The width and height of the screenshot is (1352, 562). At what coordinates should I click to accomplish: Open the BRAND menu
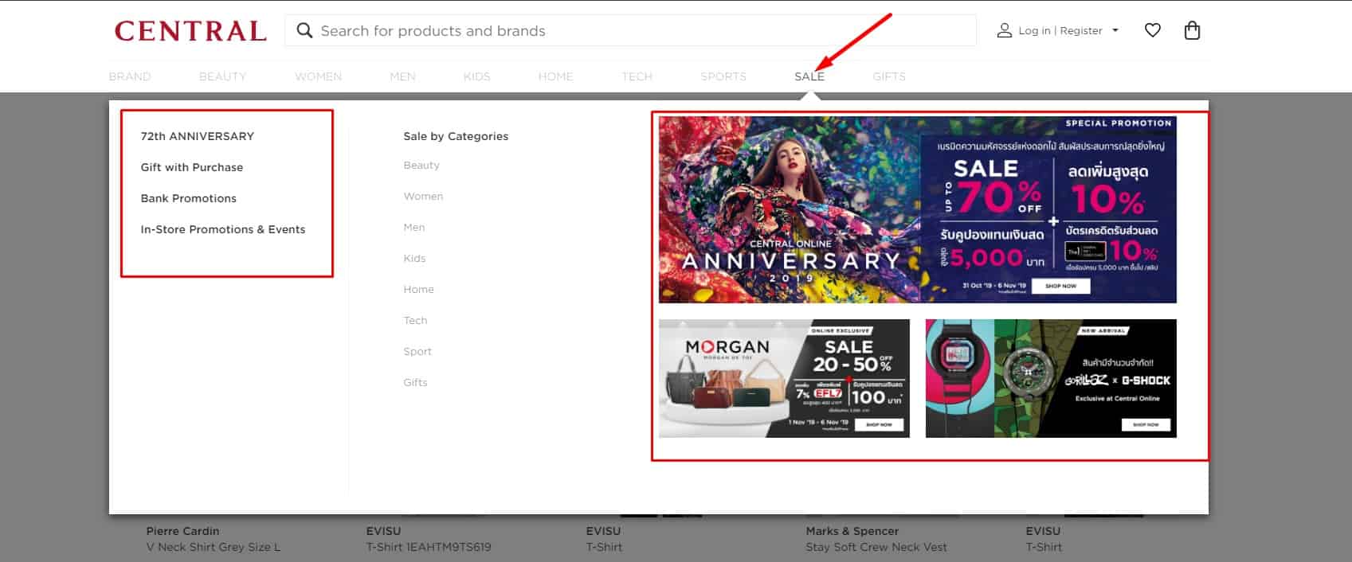(130, 76)
